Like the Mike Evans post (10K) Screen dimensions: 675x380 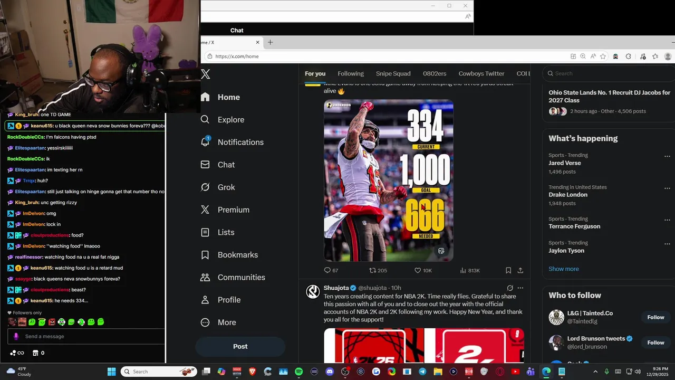[x=423, y=270]
